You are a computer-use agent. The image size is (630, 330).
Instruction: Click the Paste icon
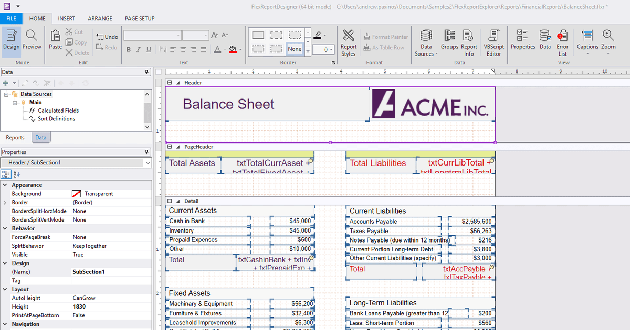(55, 40)
